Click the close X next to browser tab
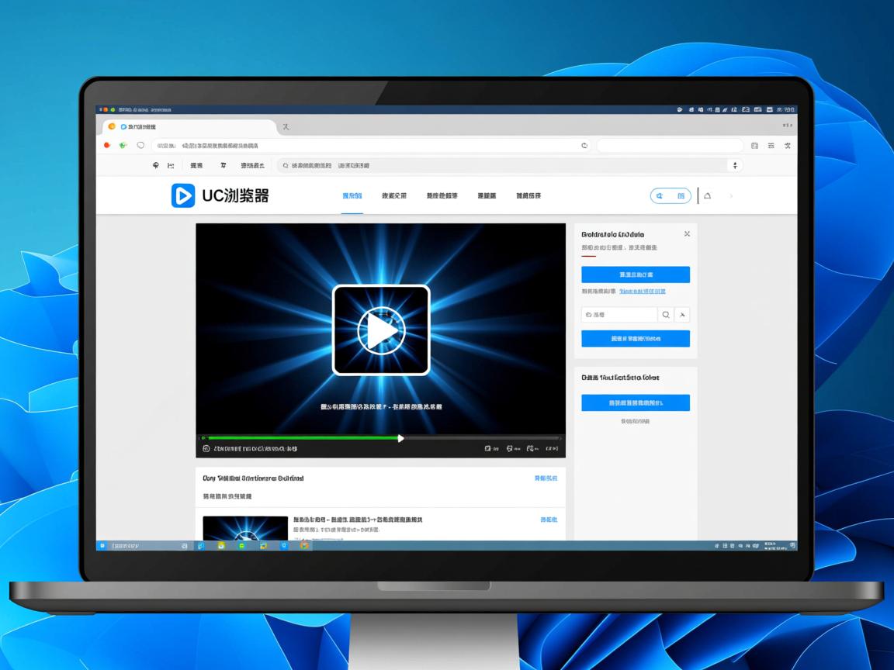Image resolution: width=894 pixels, height=670 pixels. coord(286,126)
